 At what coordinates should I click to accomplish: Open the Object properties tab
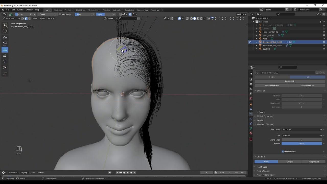pyautogui.click(x=251, y=105)
